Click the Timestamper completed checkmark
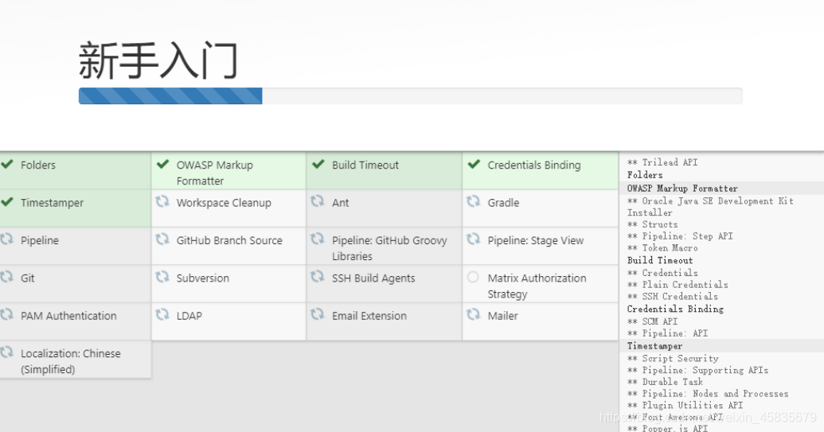 [x=7, y=202]
